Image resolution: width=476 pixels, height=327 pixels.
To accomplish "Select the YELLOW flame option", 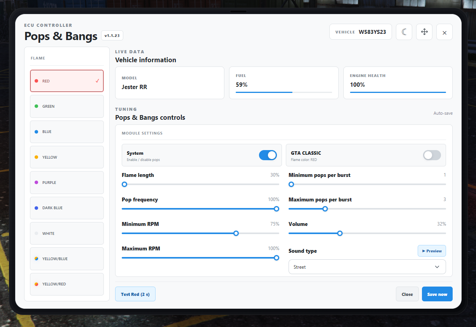I will [x=67, y=157].
